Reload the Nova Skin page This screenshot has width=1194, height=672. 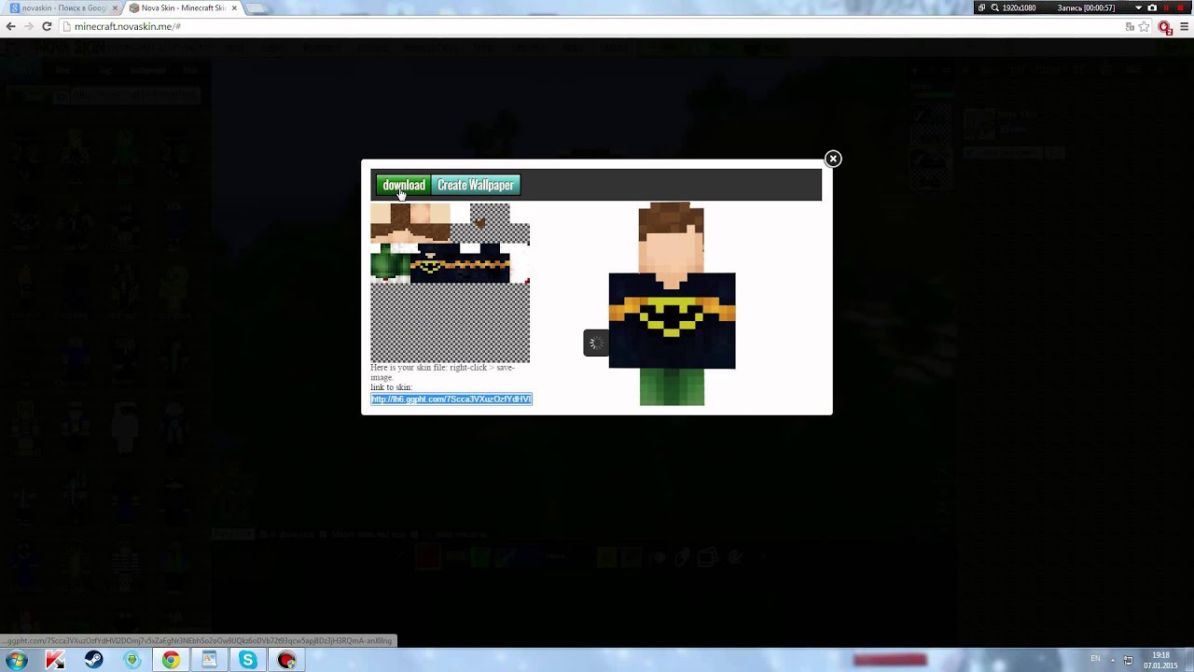coord(47,26)
